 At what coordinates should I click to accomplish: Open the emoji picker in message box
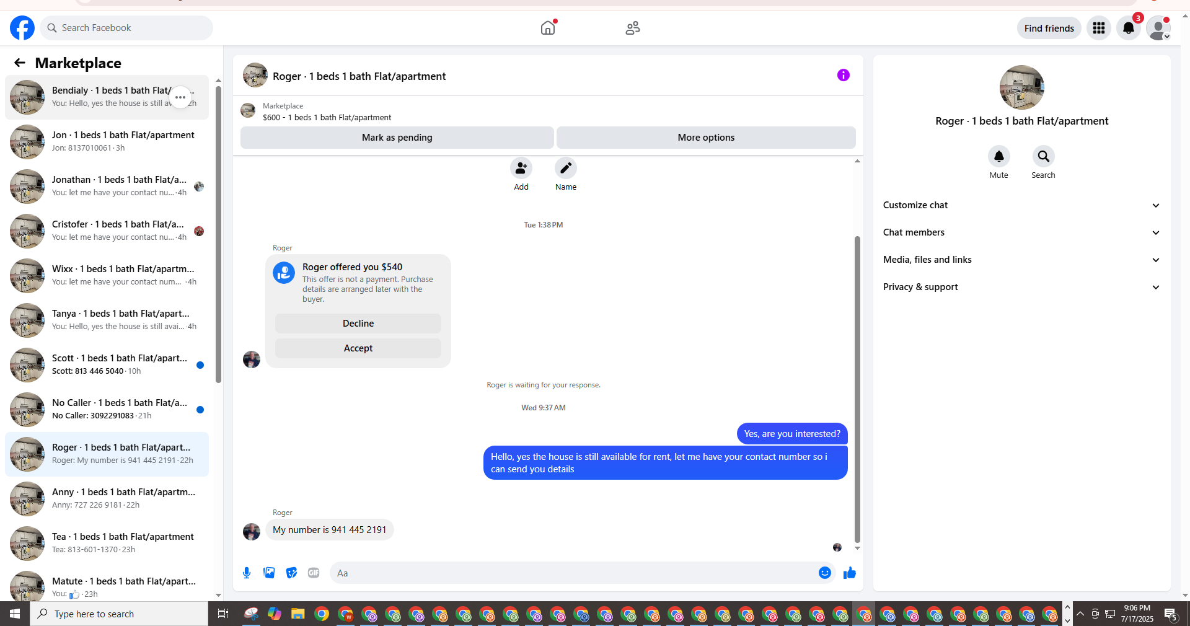(x=825, y=573)
